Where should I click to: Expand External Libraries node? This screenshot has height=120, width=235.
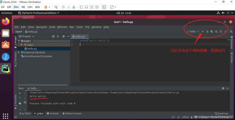pyautogui.click(x=19, y=52)
